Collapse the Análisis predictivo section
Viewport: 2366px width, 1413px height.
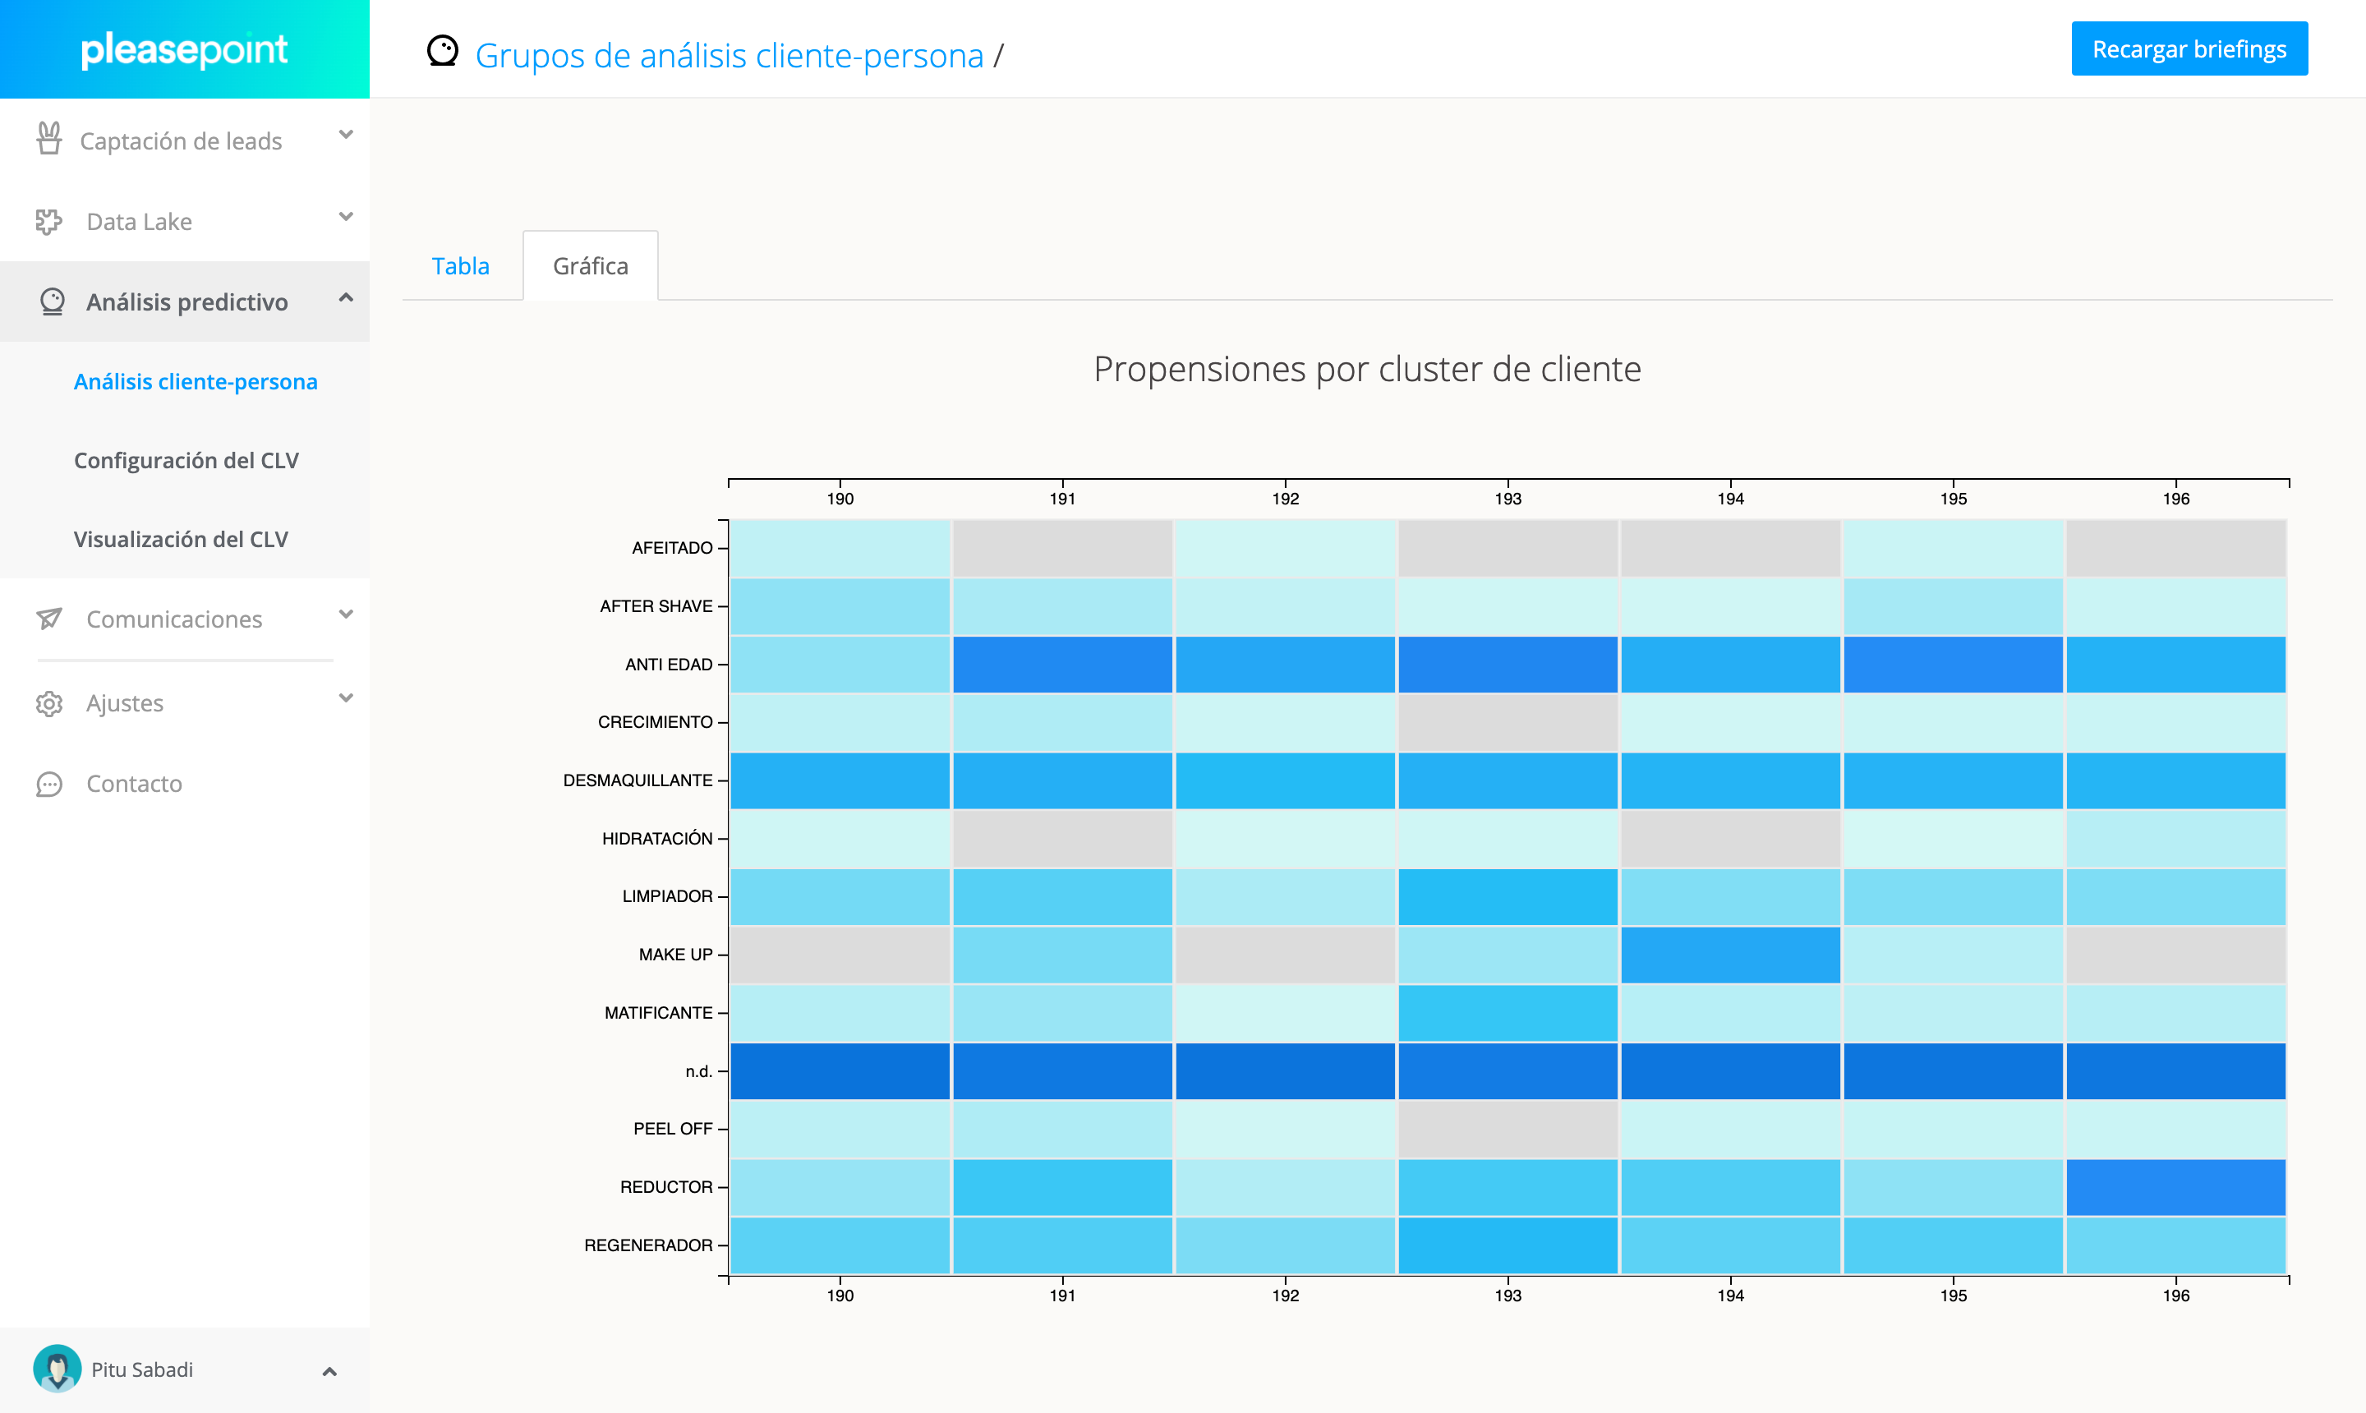point(346,298)
